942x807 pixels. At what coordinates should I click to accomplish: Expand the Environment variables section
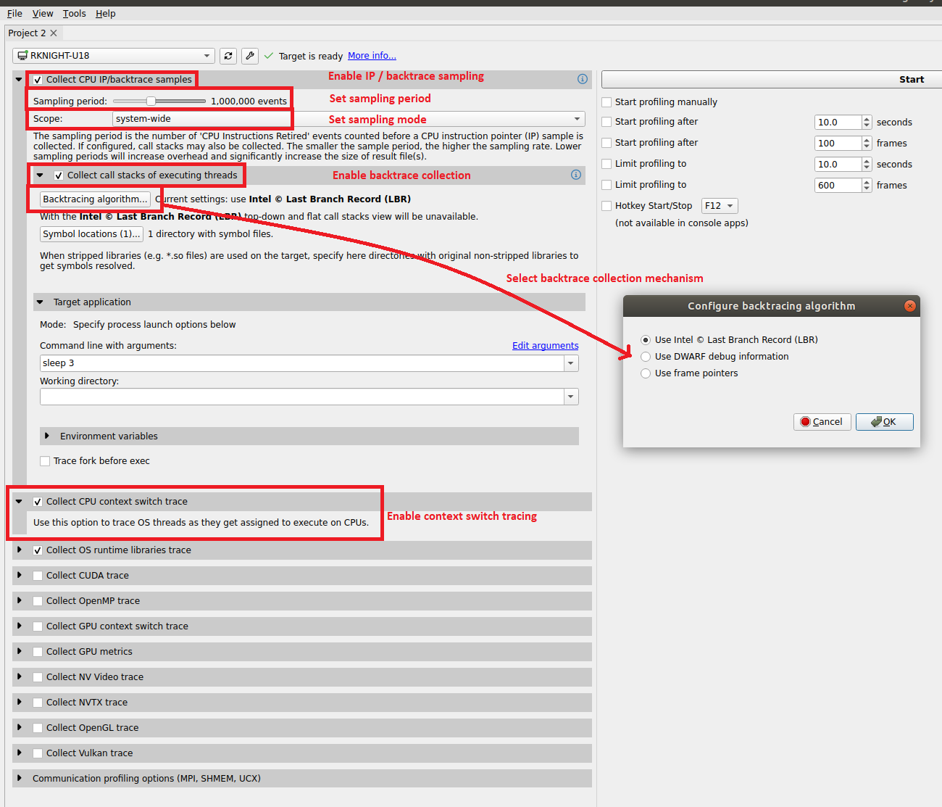point(45,436)
